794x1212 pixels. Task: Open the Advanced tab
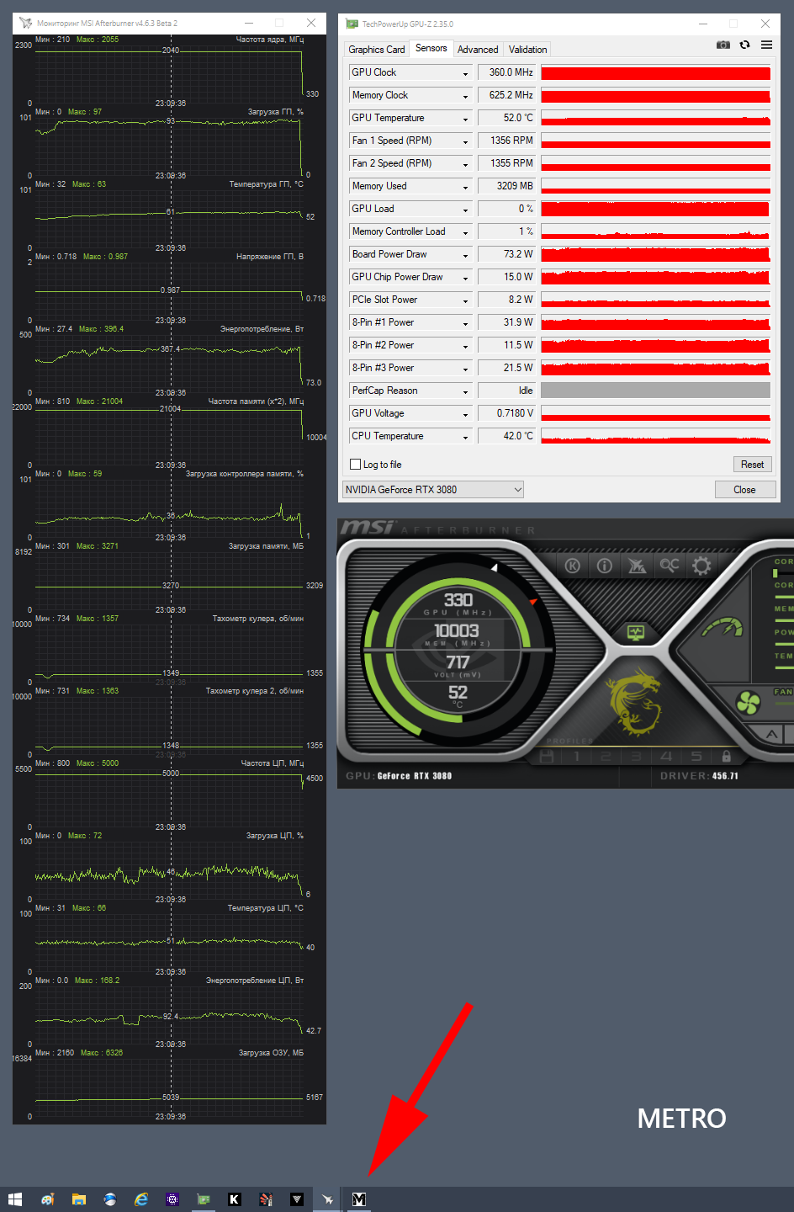coord(478,50)
